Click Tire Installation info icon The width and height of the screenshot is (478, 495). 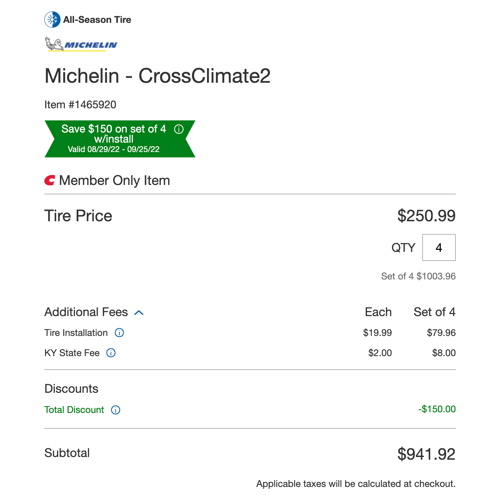pyautogui.click(x=119, y=333)
